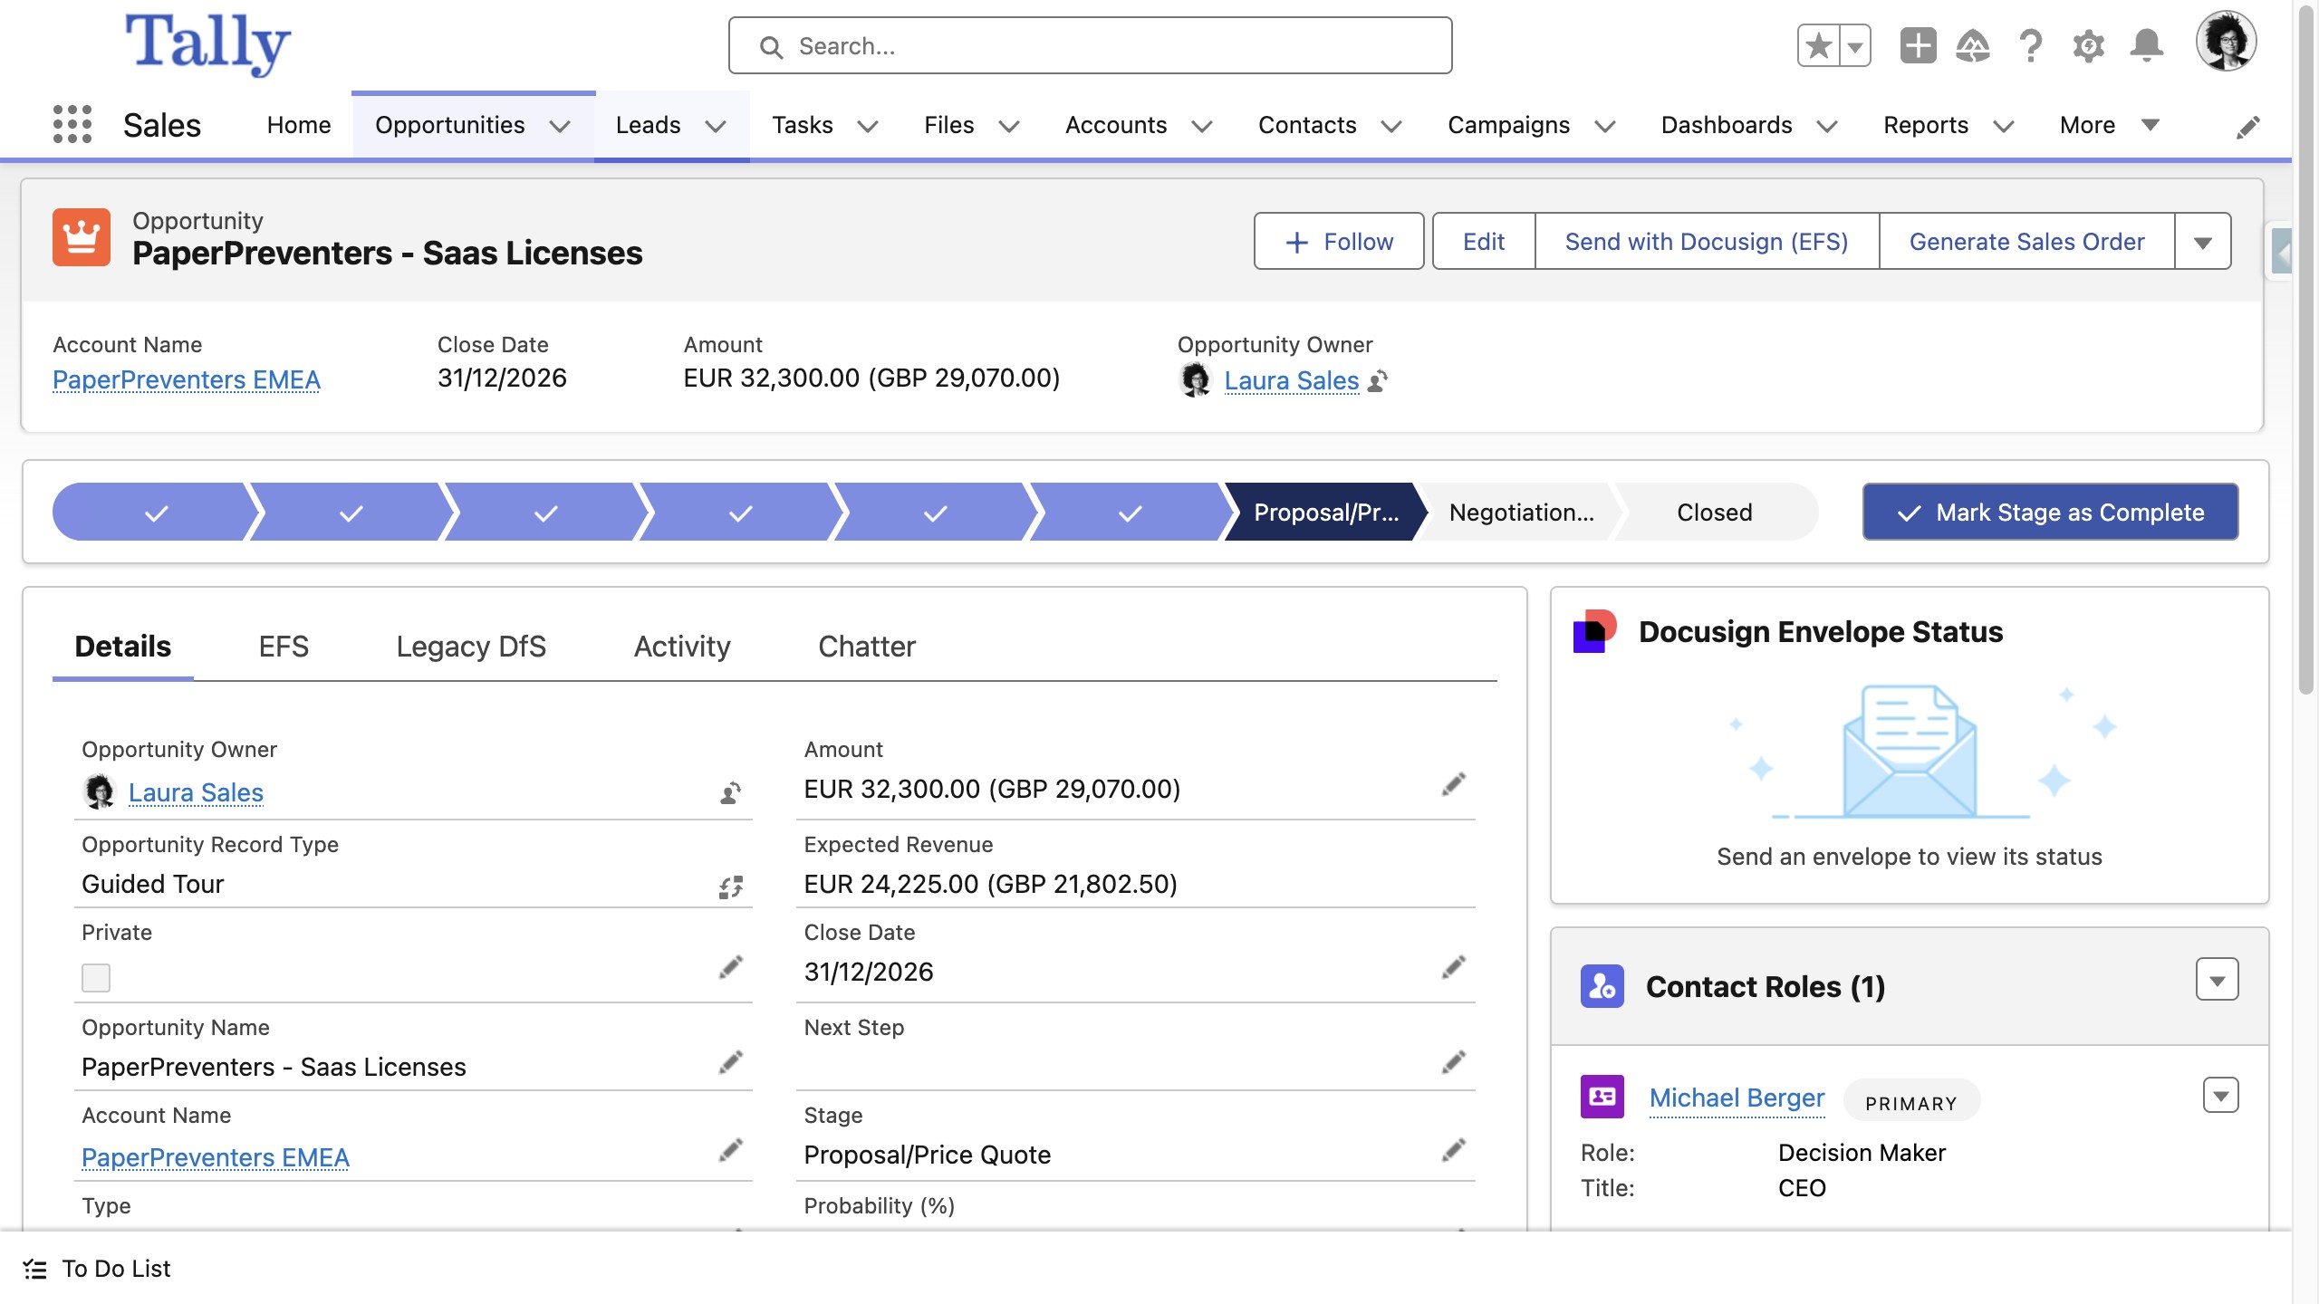
Task: Click the edit pencil next to Amount
Action: tap(1453, 785)
